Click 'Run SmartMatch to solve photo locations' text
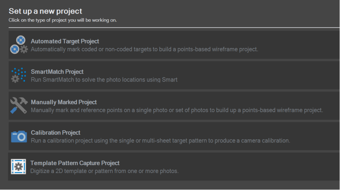 tap(104, 80)
